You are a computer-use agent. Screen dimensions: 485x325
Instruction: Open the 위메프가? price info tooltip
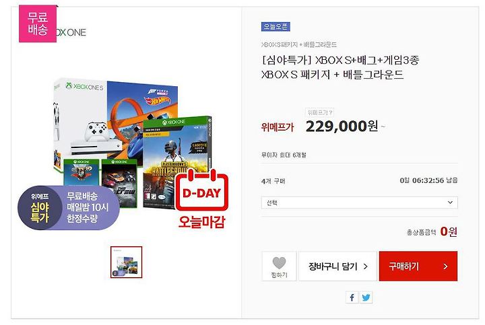point(319,112)
